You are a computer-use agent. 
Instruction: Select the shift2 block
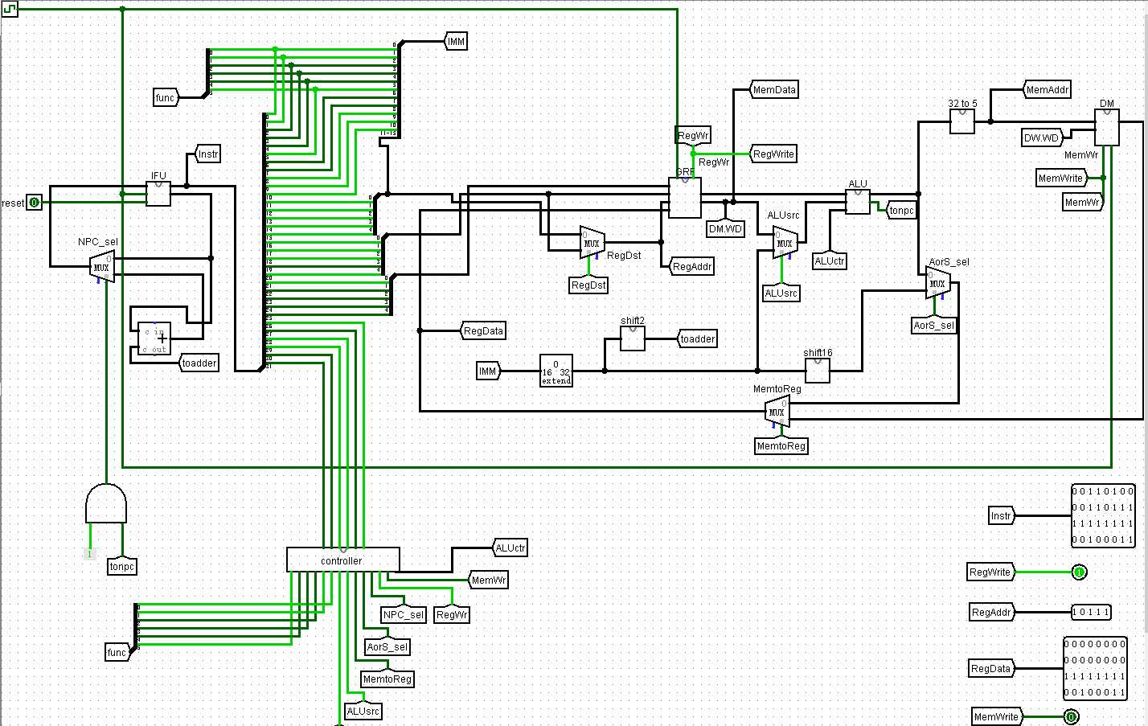tap(633, 338)
